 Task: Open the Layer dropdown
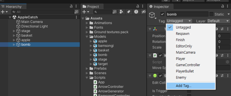[219, 21]
